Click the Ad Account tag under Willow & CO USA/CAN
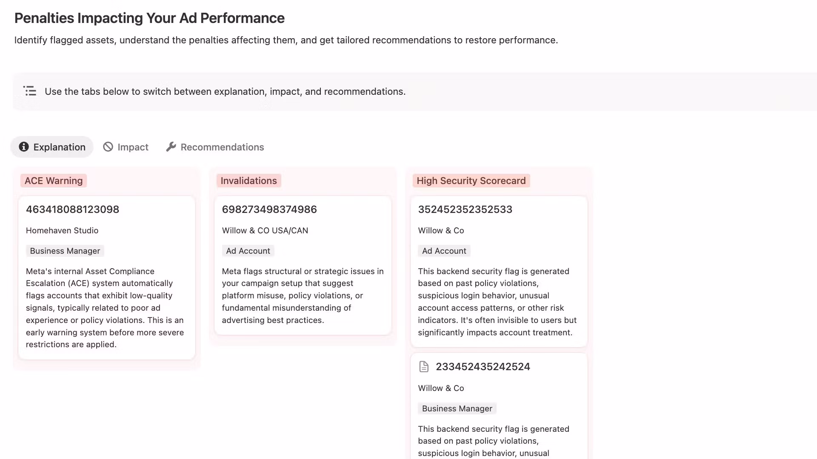817x459 pixels. [248, 251]
